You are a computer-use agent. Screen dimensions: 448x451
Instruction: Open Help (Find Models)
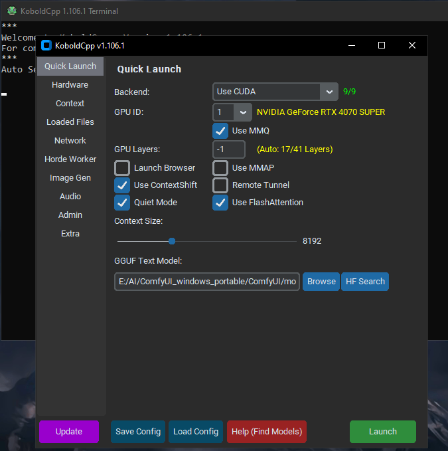pyautogui.click(x=267, y=432)
